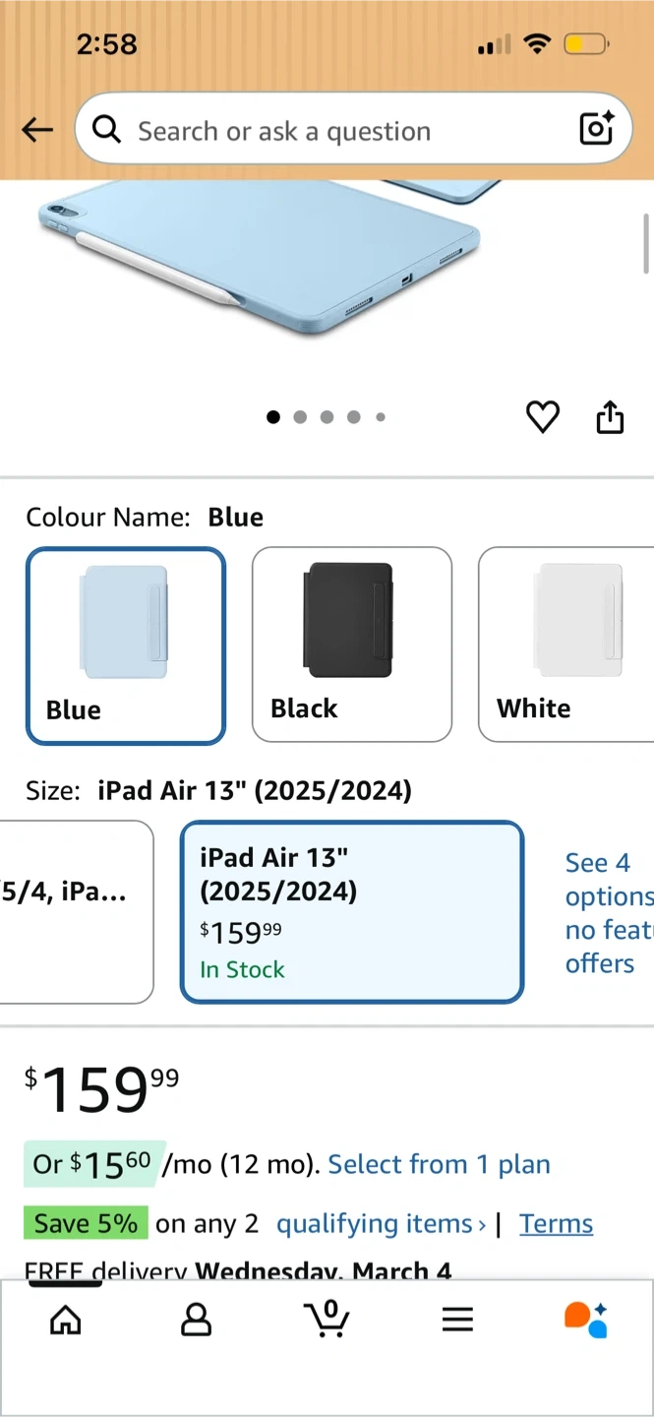
Task: Go to the Home tab
Action: point(66,1320)
